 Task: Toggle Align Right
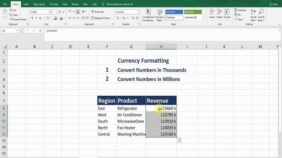pyautogui.click(x=78, y=18)
